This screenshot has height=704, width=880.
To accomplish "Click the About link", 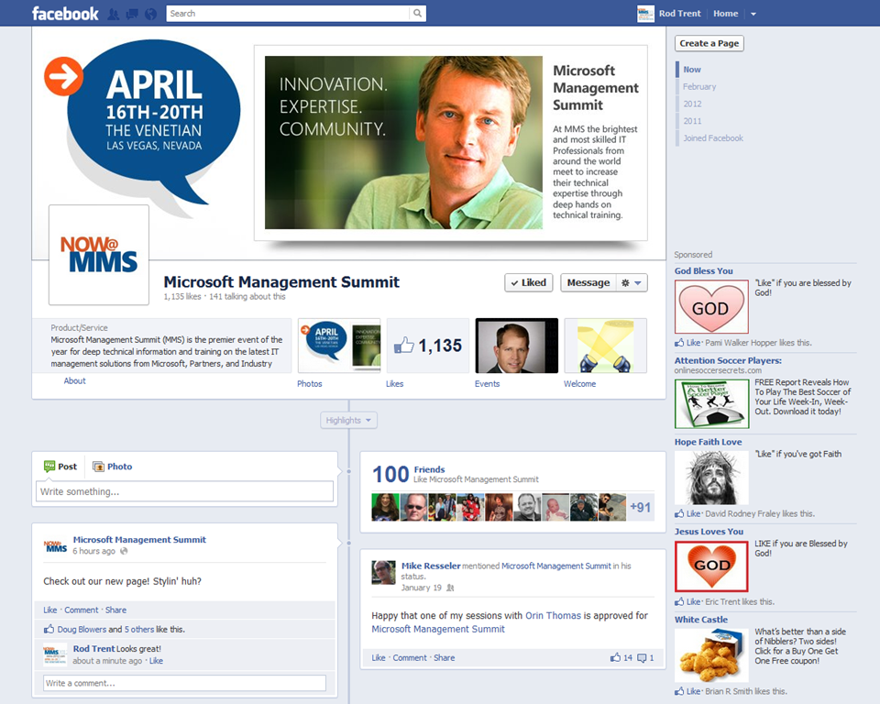I will tap(74, 380).
